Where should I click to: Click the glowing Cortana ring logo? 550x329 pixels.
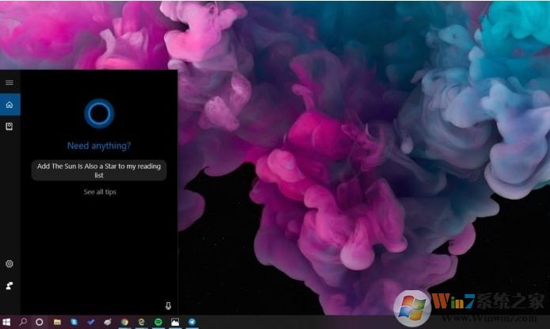(99, 113)
